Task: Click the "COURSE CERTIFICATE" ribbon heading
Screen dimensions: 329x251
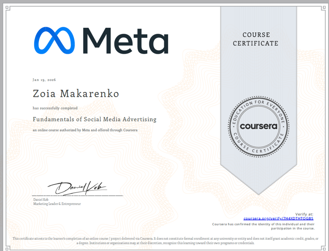Action: click(256, 39)
